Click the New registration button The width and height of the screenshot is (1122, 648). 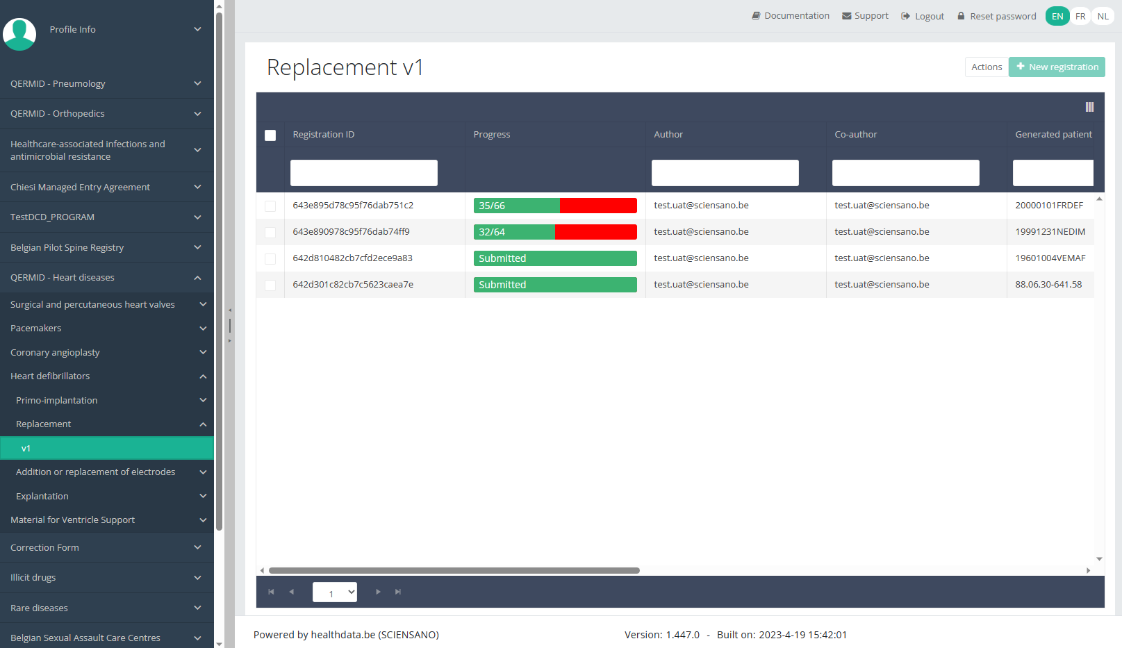(x=1057, y=67)
